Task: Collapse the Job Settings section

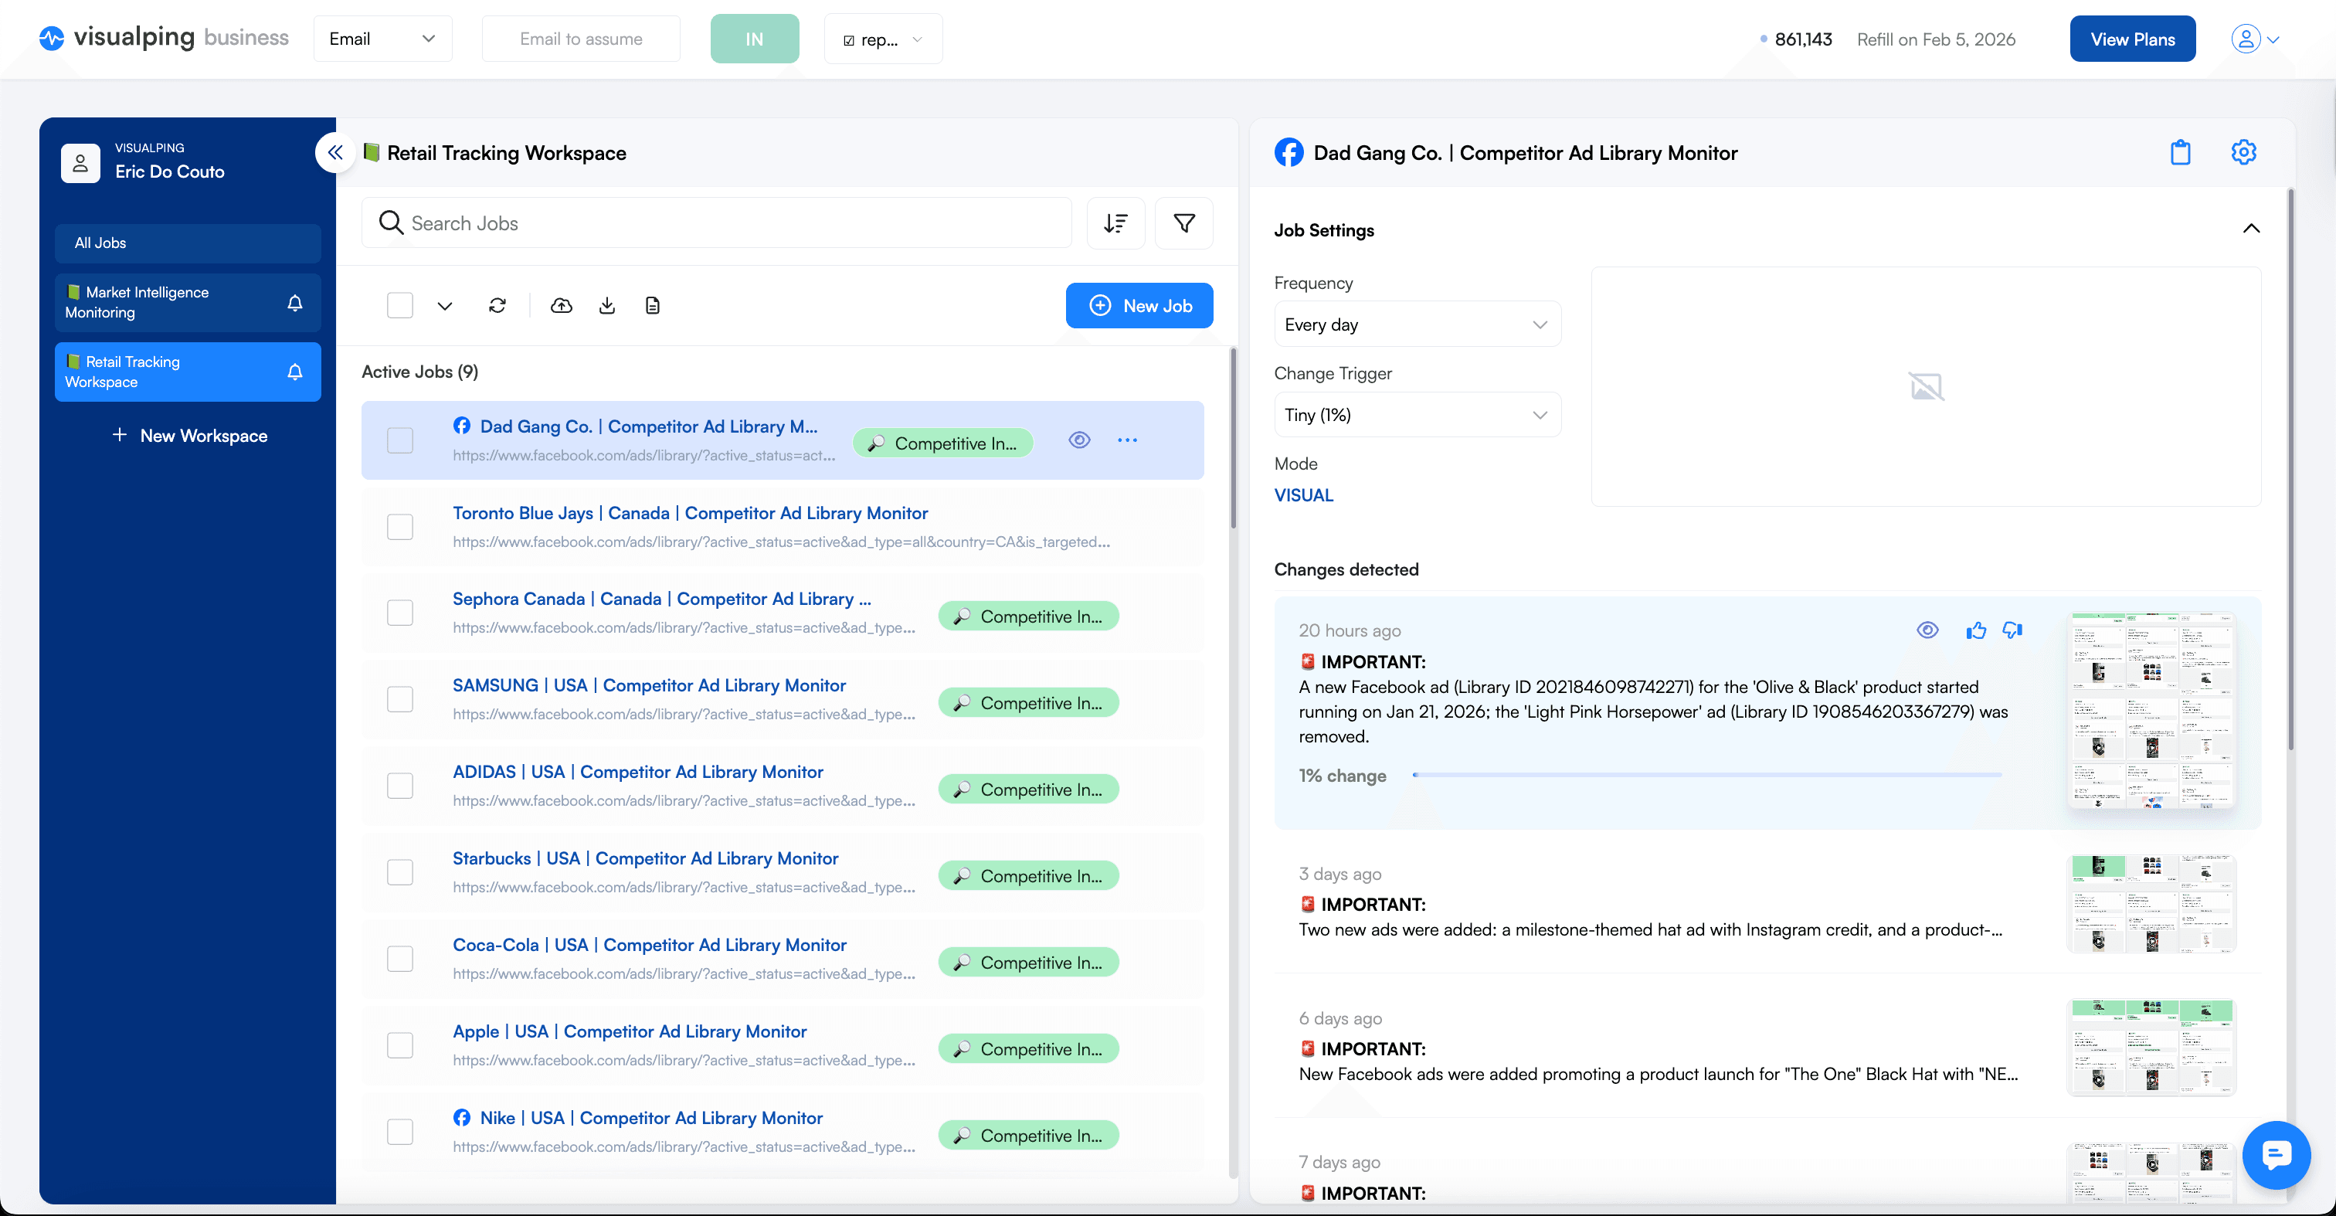Action: [2252, 229]
